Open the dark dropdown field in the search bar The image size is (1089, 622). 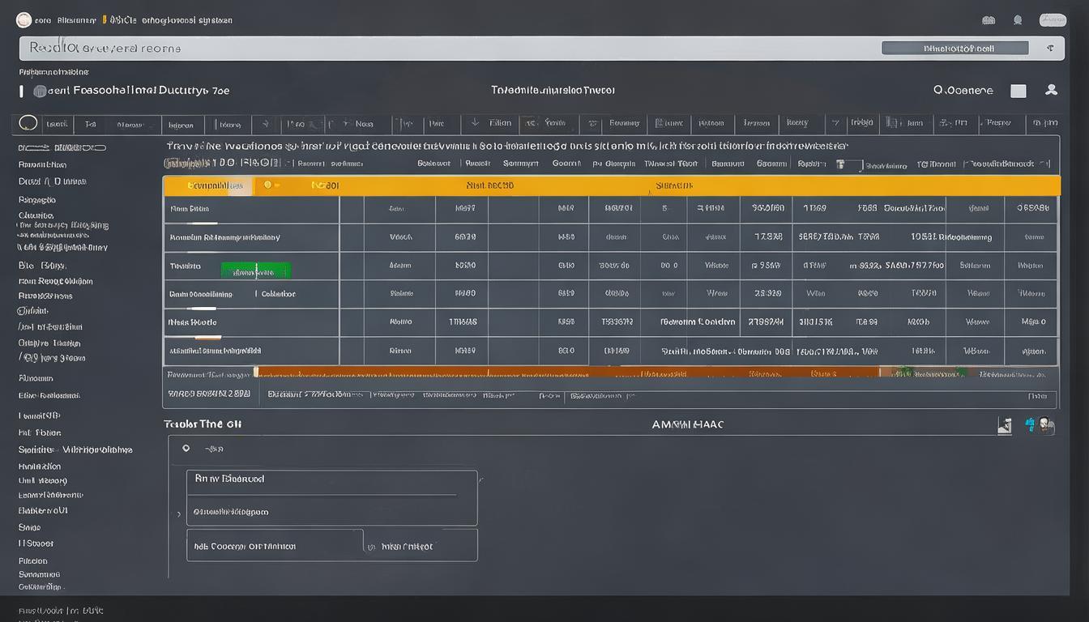(954, 49)
